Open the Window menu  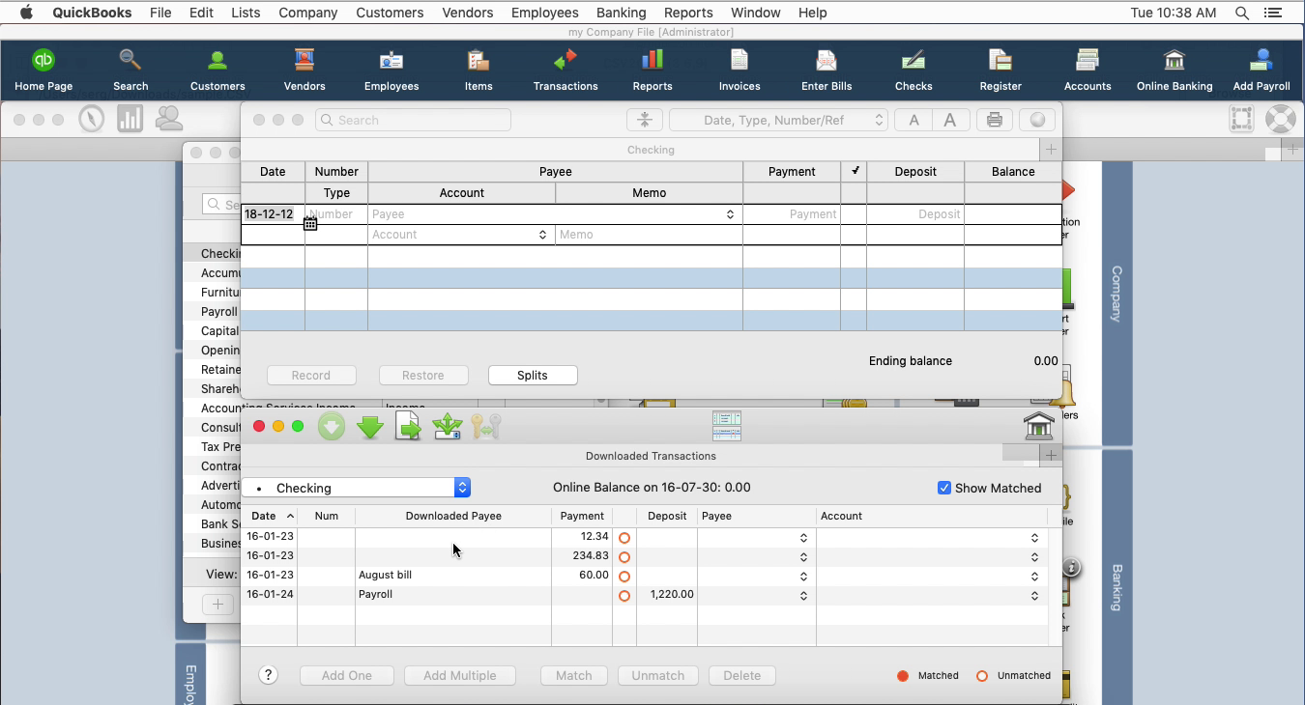(x=755, y=13)
